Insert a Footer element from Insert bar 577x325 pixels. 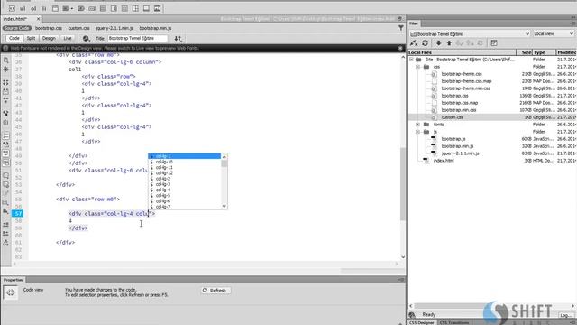coord(146,8)
